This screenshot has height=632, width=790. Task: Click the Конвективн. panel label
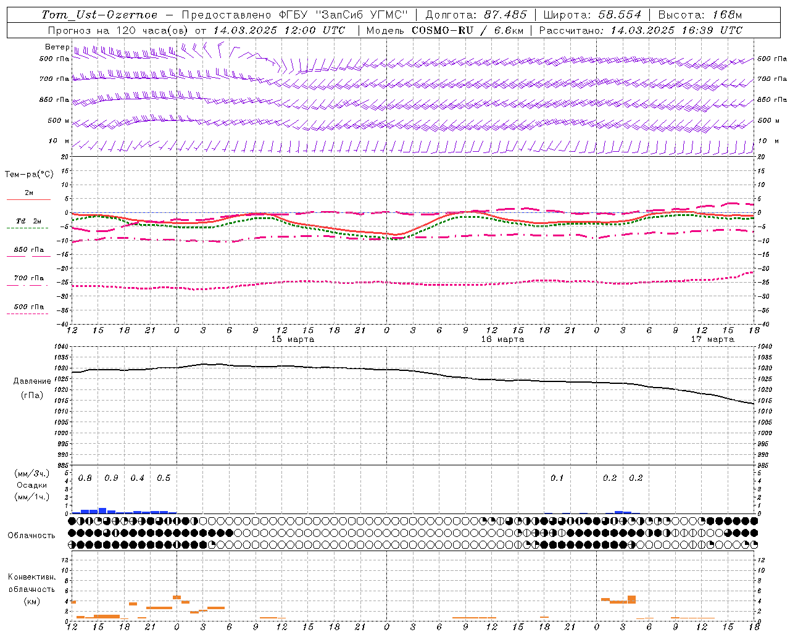31,577
